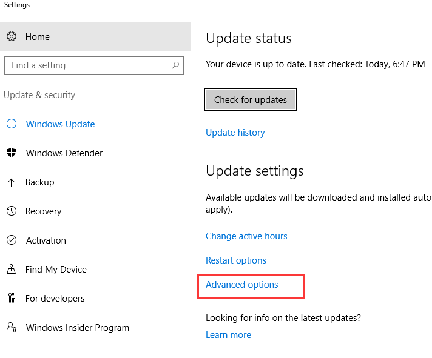Viewport: 432px width, 358px height.
Task: Click the Home gear icon
Action: pyautogui.click(x=12, y=37)
